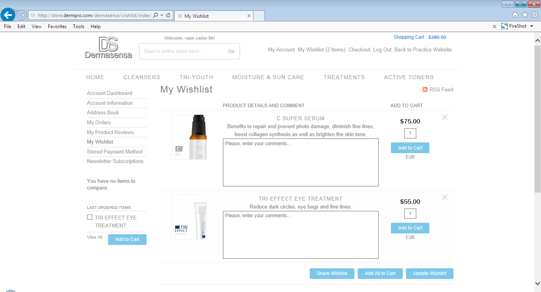Screen dimensions: 541x292
Task: Open Address Book in the sidebar
Action: [103, 113]
